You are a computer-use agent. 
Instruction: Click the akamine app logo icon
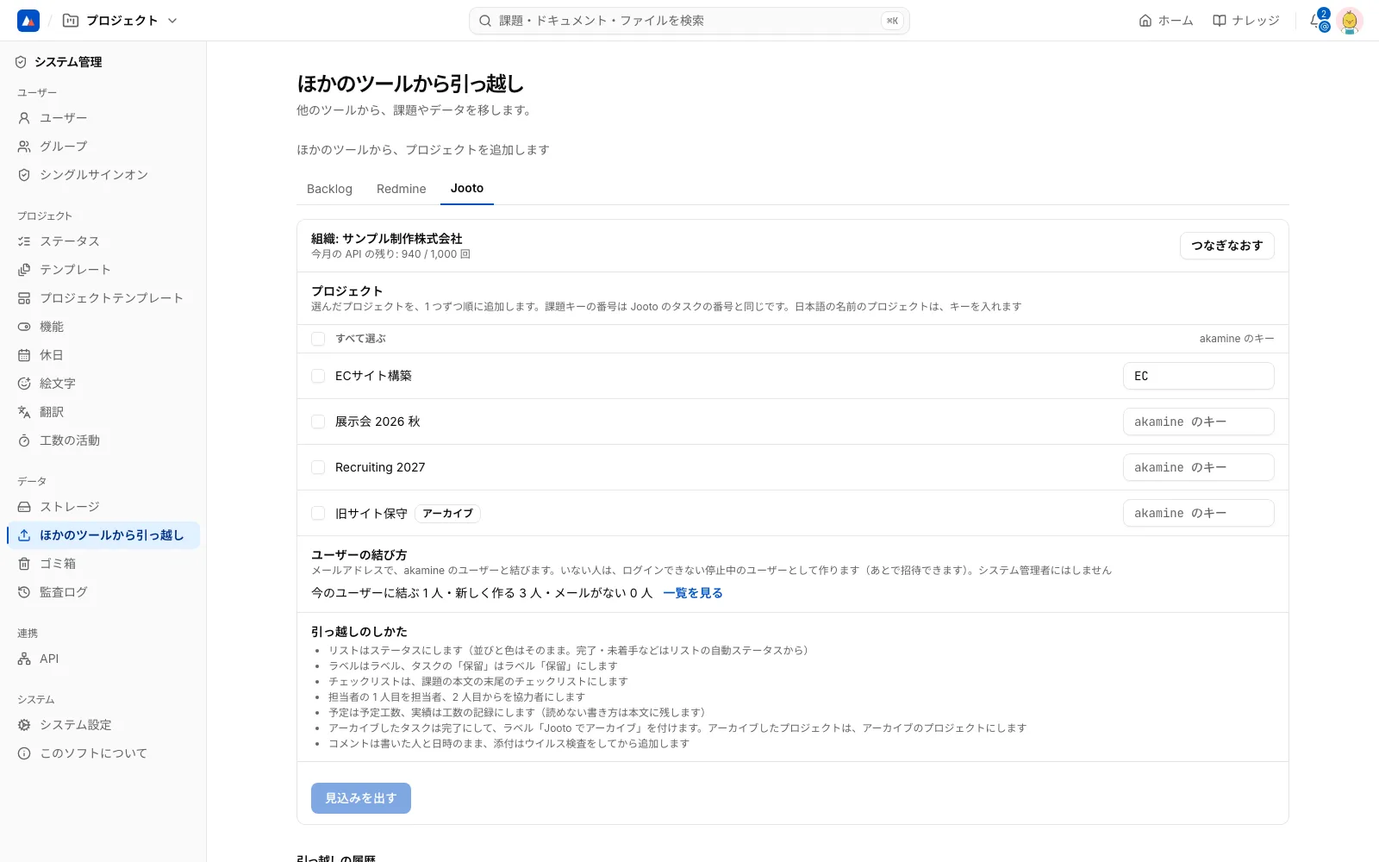(x=28, y=21)
